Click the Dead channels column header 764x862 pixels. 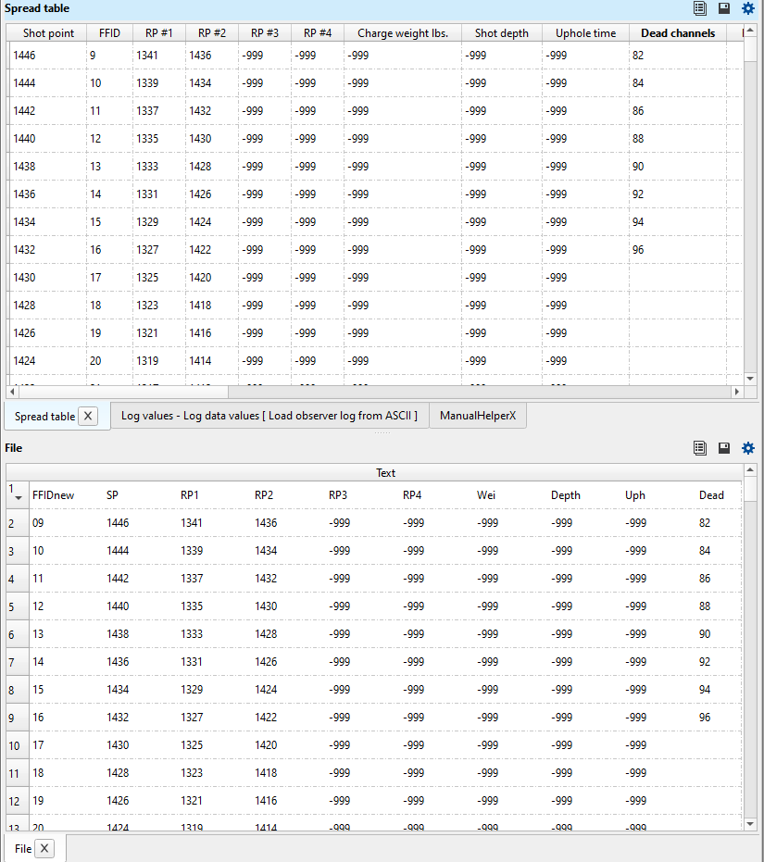pos(678,32)
